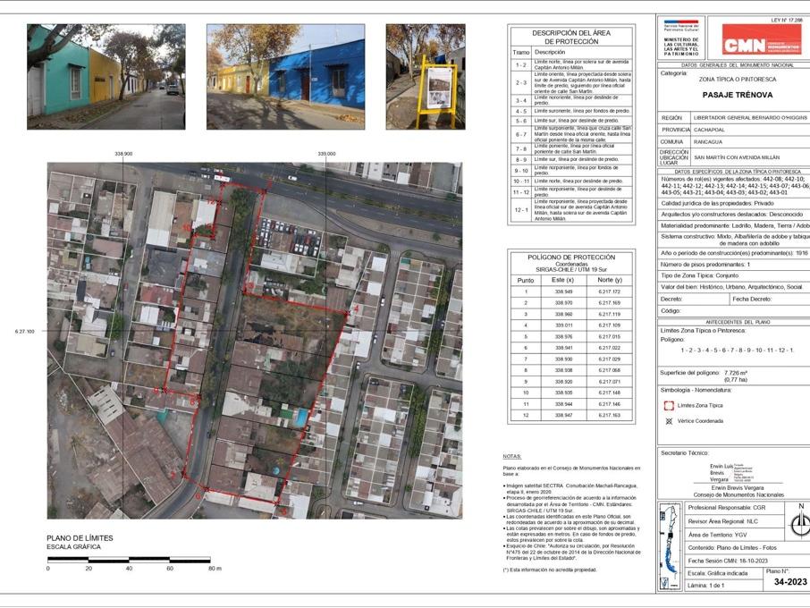Click the 'Superficie del polígono' label
810x608 pixels.
point(689,373)
